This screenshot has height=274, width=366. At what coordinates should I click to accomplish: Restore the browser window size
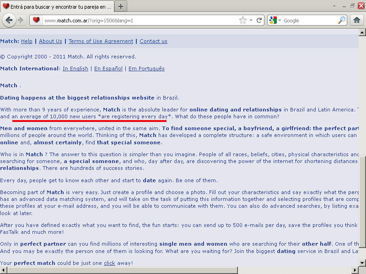pos(352,6)
